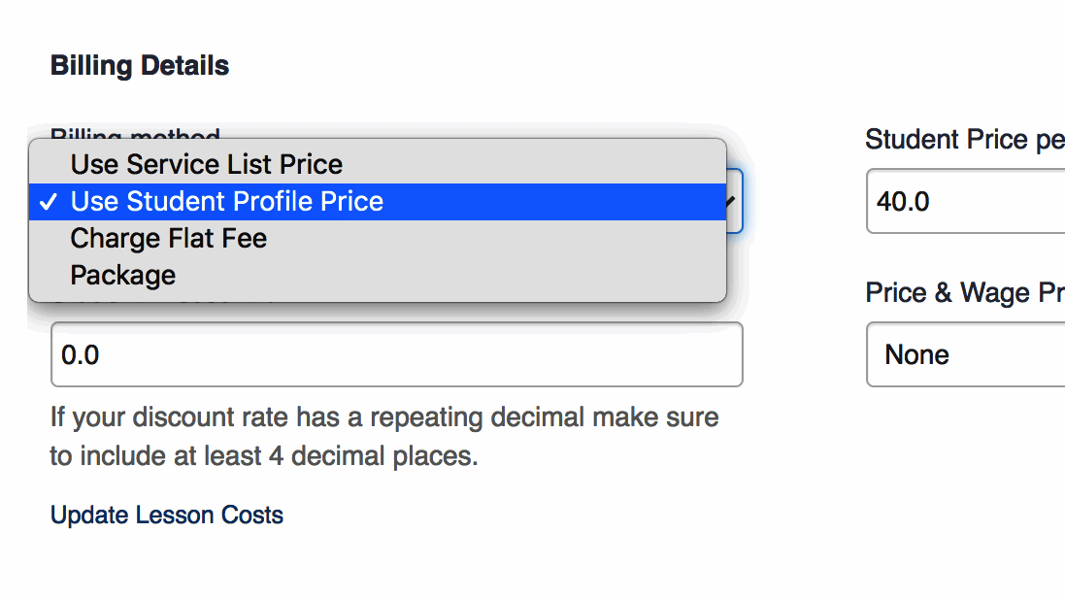The height and width of the screenshot is (599, 1065).
Task: Click the hint line about repeating decimal
Action: 384,417
